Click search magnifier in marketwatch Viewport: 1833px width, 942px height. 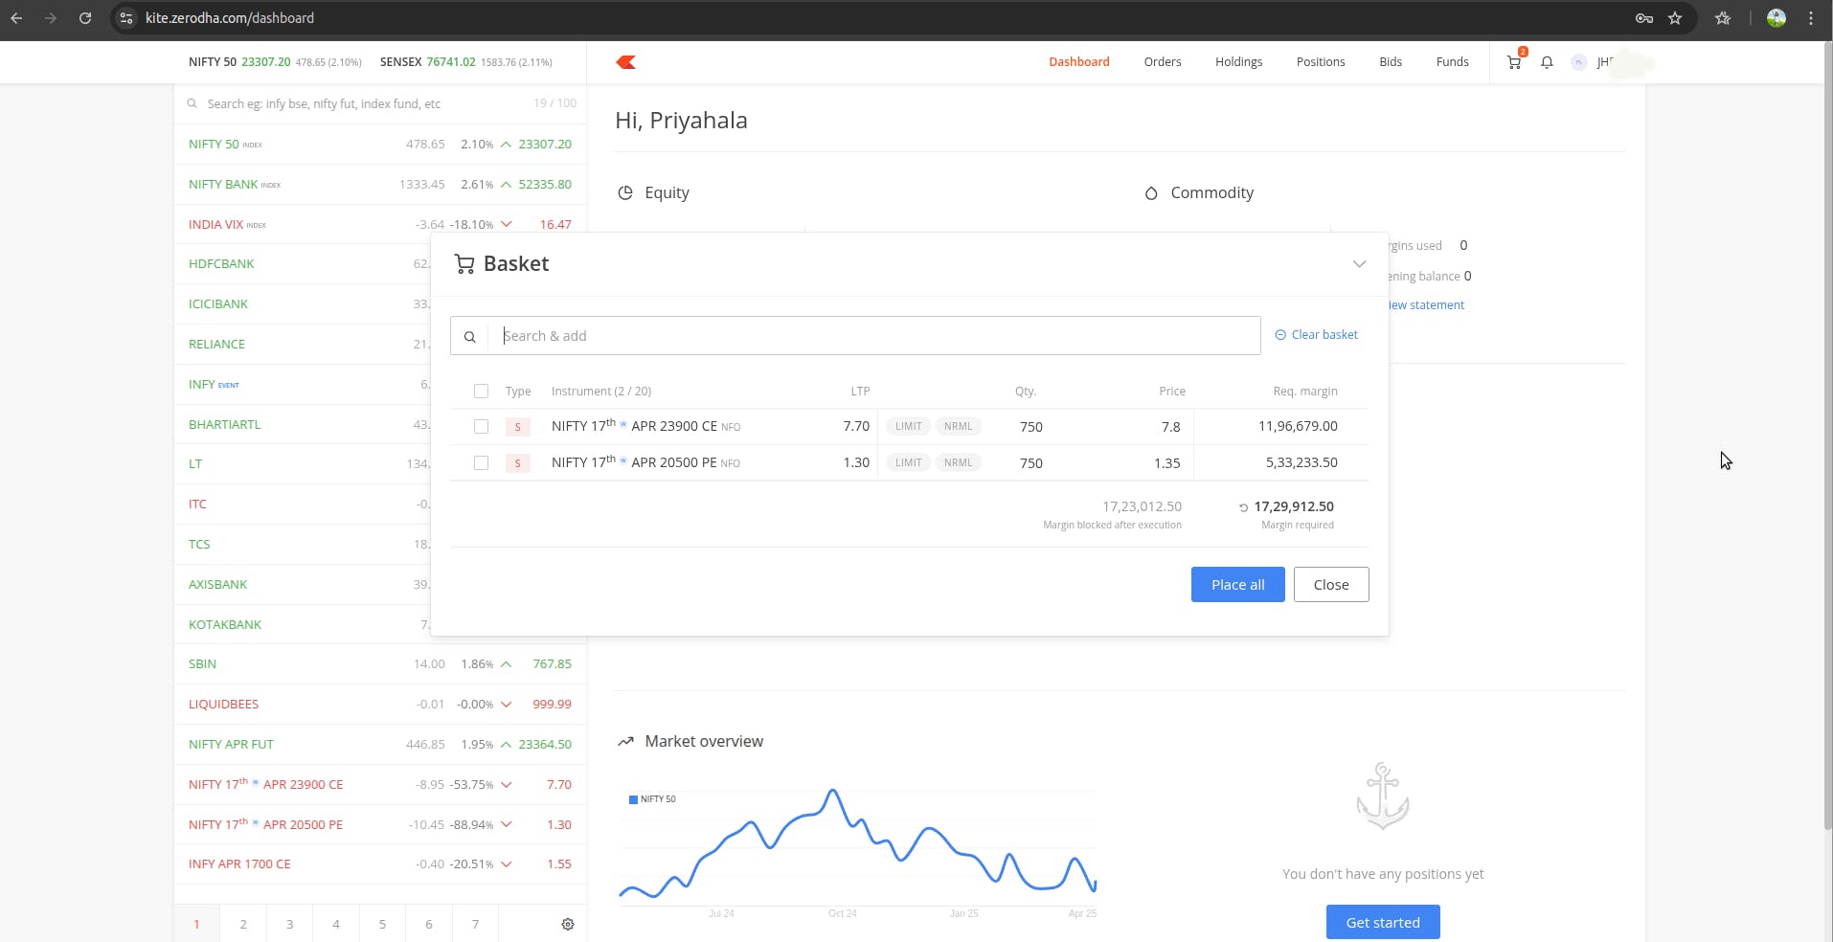(x=192, y=103)
